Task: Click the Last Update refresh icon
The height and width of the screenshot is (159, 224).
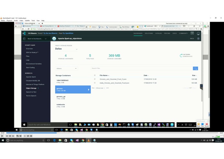Action: pyautogui.click(x=181, y=55)
